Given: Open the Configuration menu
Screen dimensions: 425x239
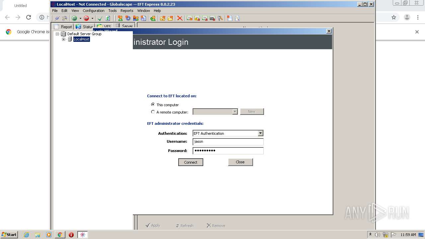Looking at the screenshot, I should (94, 11).
